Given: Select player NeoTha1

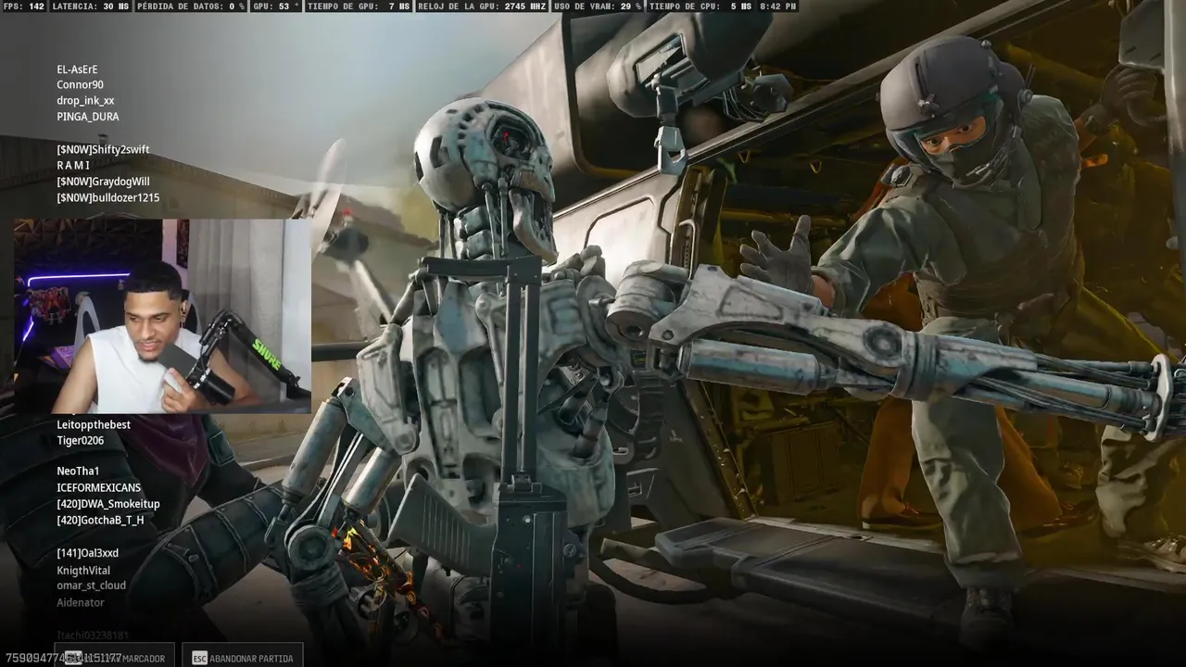Looking at the screenshot, I should [78, 472].
